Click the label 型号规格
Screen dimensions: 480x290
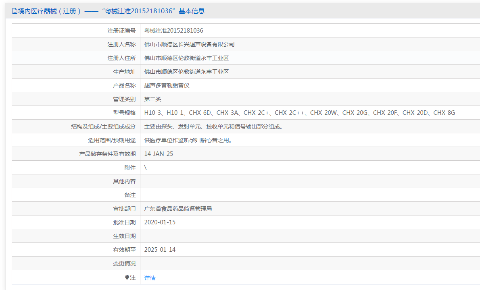point(124,113)
